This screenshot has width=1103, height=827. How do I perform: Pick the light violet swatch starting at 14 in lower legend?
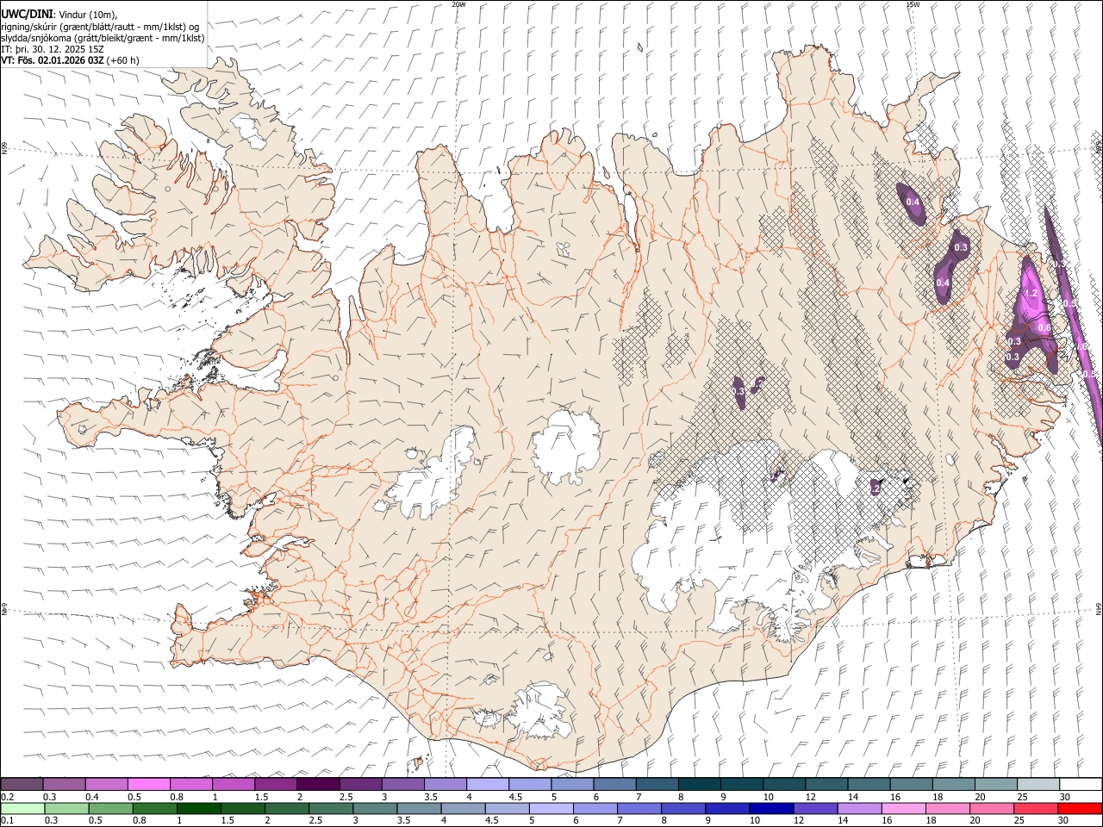[x=858, y=808]
